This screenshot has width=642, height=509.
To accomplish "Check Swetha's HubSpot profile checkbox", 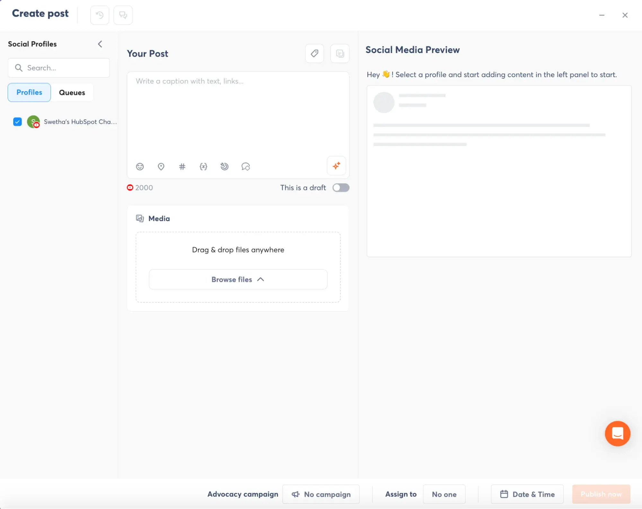I will click(17, 121).
